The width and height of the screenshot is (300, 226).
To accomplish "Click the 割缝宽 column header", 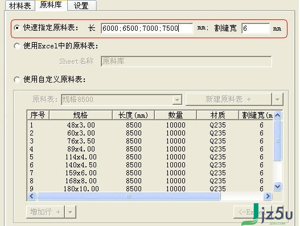I will pyautogui.click(x=256, y=115).
